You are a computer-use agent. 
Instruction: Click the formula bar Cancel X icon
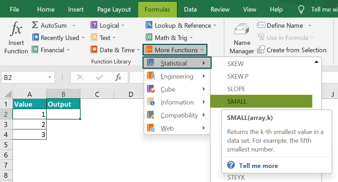tap(80, 77)
